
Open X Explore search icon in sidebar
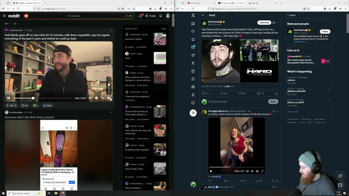tap(193, 31)
